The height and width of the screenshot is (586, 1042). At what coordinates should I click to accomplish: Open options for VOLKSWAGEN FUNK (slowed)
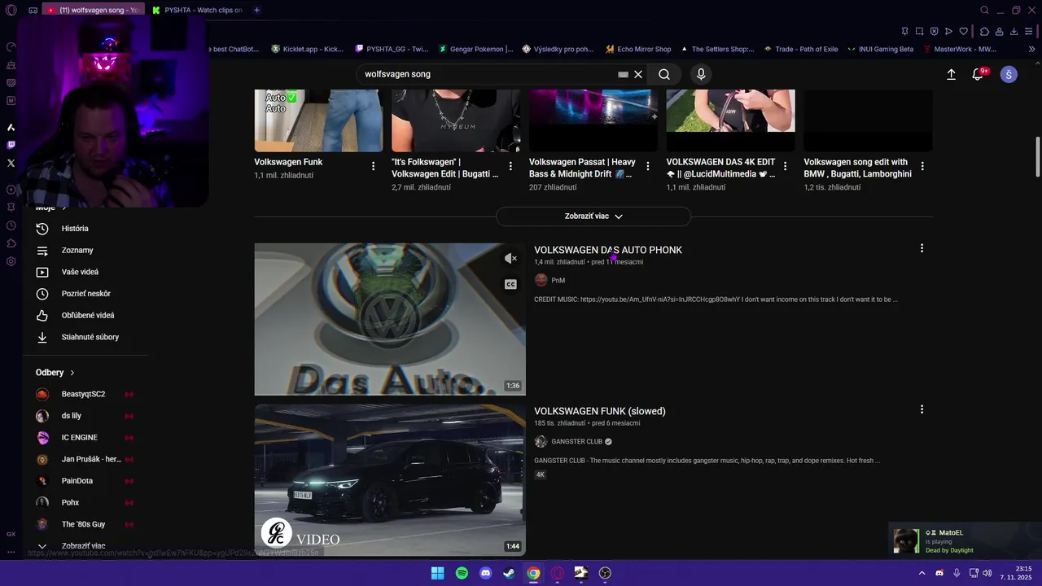pos(922,409)
